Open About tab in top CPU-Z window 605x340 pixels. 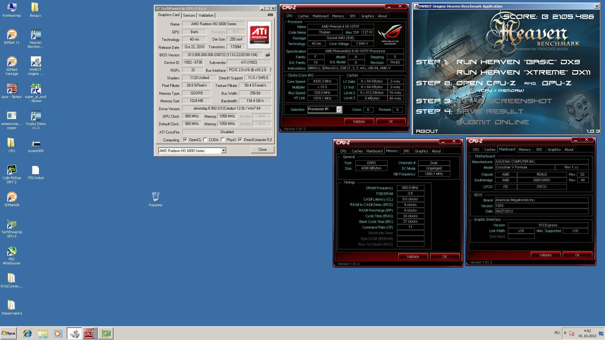[382, 16]
